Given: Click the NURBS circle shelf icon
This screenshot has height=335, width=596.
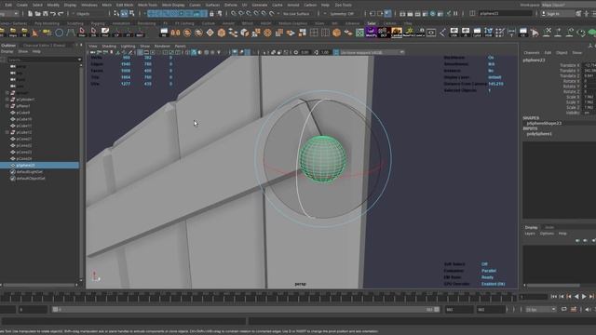Looking at the screenshot, I should click(x=59, y=33).
